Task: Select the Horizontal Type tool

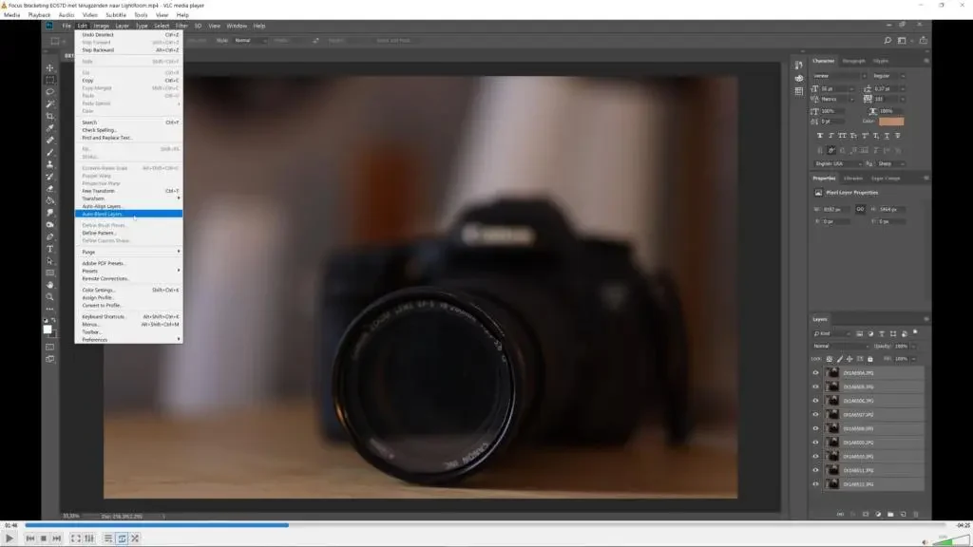Action: coord(50,249)
